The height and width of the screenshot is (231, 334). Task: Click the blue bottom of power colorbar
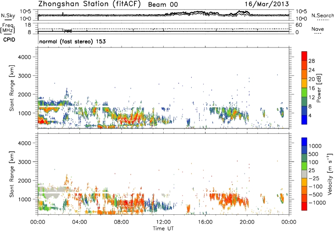304,120
